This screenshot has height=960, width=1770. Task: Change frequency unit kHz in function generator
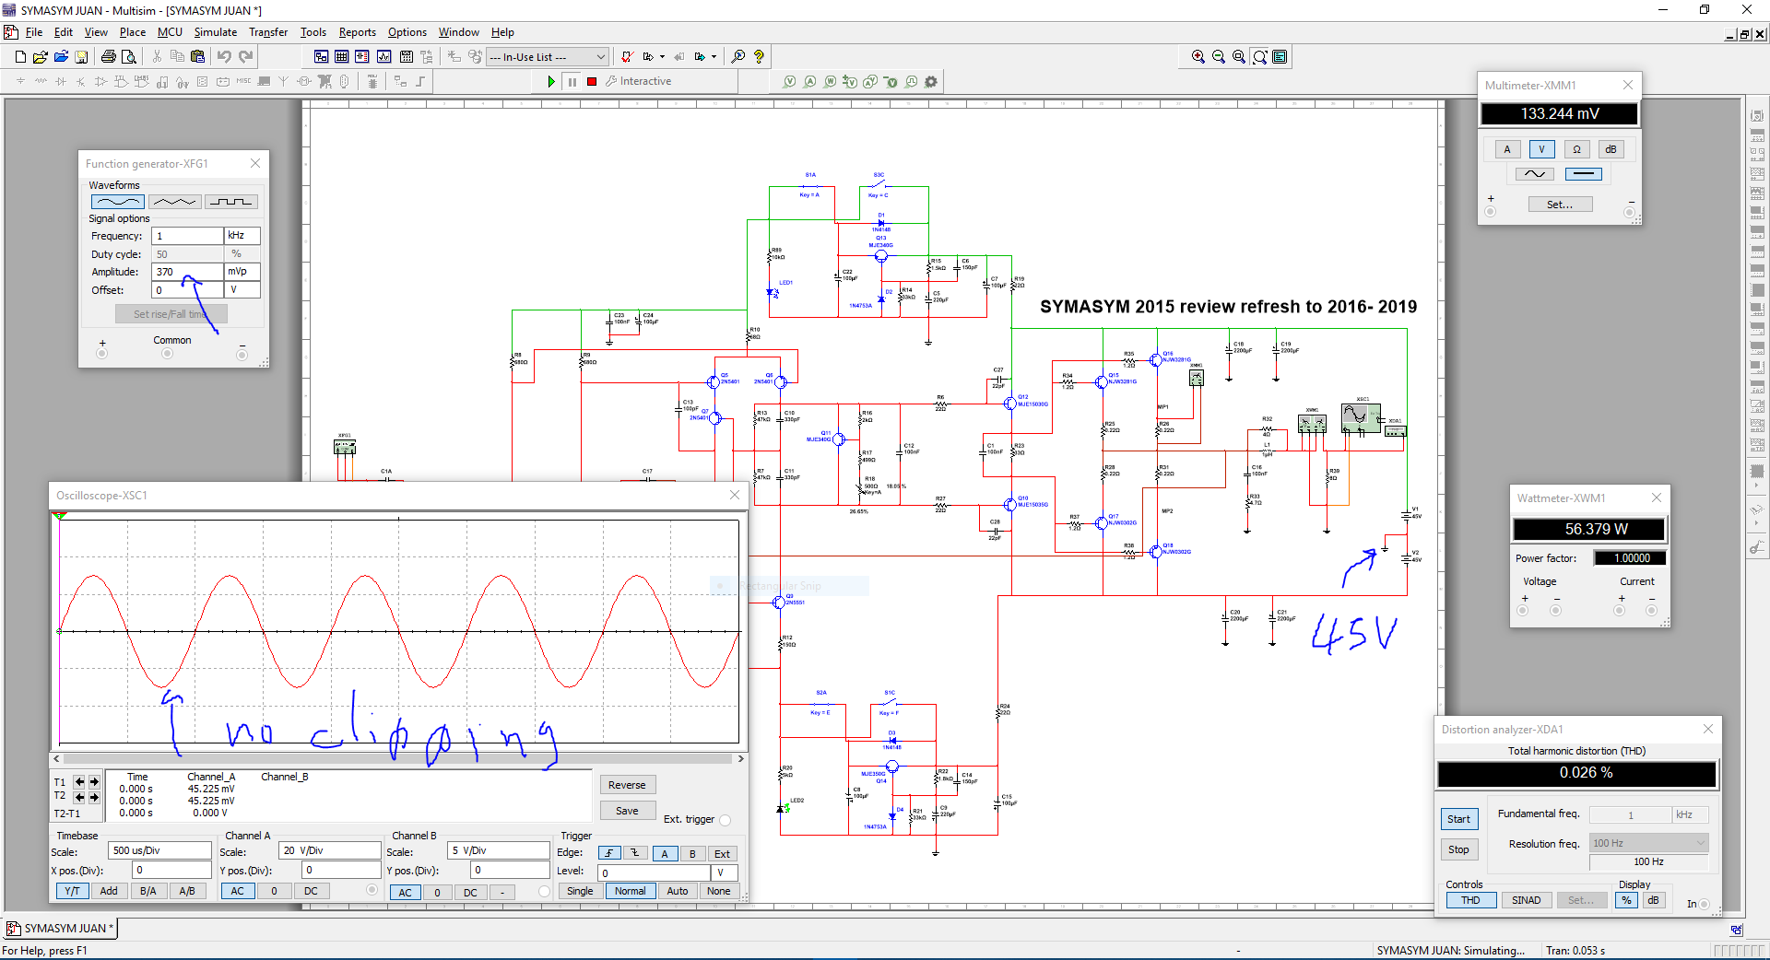coord(242,236)
